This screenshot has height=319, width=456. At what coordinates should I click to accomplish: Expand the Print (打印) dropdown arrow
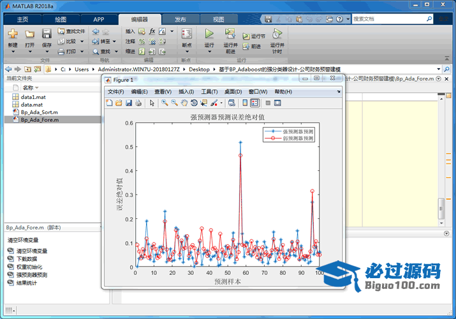coord(81,51)
